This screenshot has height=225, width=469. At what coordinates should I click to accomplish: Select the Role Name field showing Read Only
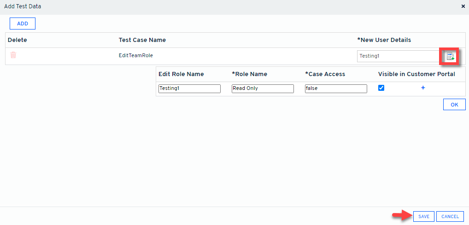(x=263, y=89)
